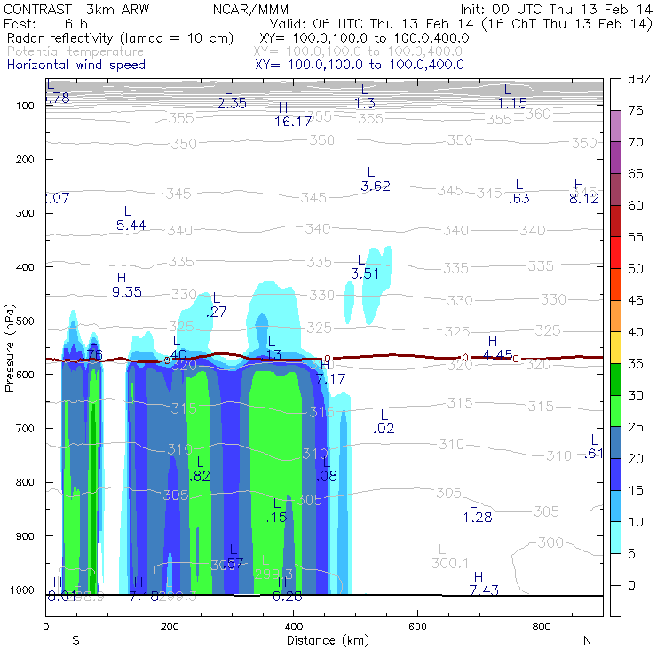Click the blue 'Horizontal wind speed' legend label
Viewport: 657px width, 657px height.
click(76, 65)
